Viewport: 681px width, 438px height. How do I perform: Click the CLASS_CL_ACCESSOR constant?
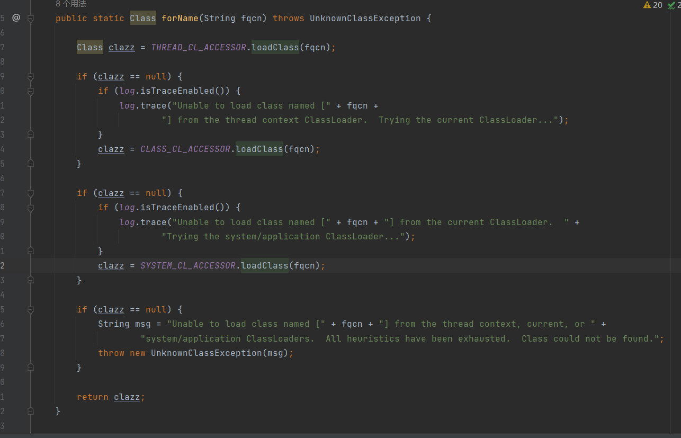(x=185, y=149)
